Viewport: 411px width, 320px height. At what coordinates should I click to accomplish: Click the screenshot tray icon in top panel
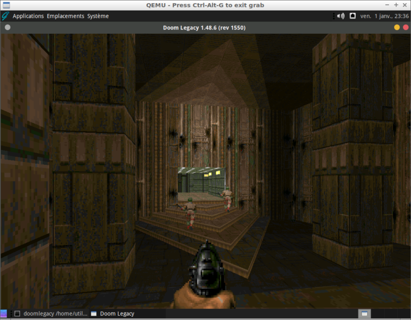[x=353, y=16]
